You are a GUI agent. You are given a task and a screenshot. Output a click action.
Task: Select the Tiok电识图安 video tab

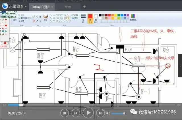(40, 7)
